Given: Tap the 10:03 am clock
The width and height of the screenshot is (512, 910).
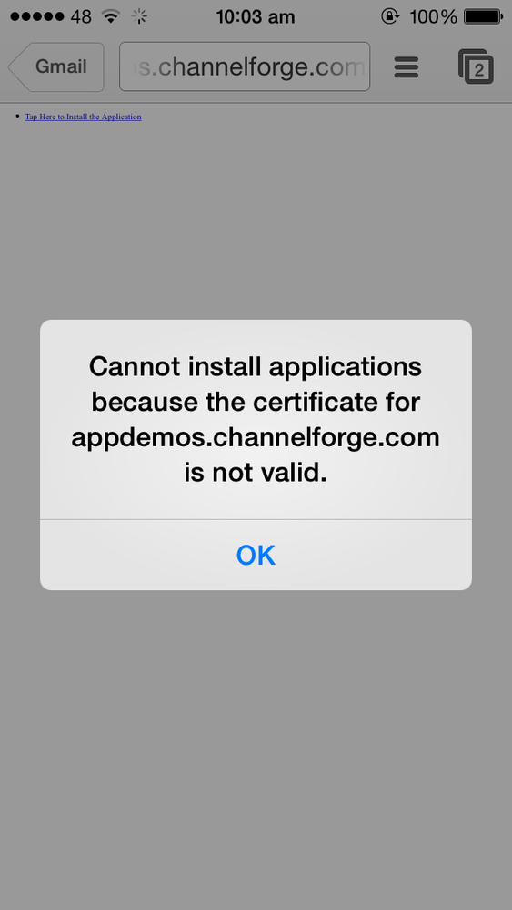Looking at the screenshot, I should tap(256, 16).
